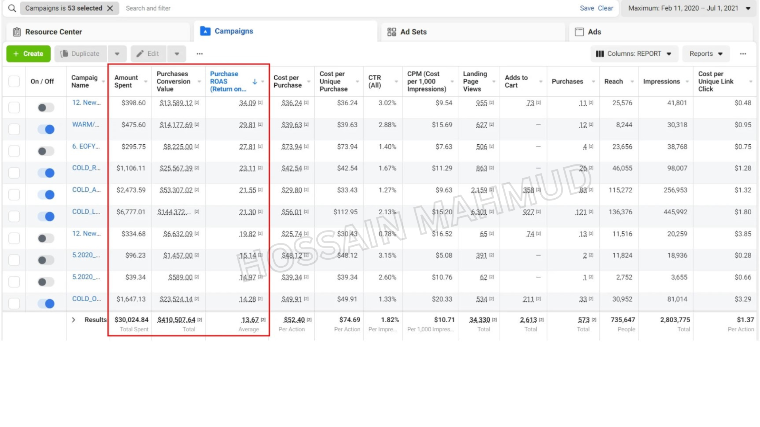Click the info marker beside 34,330 total
The image size is (760, 427).
click(494, 320)
